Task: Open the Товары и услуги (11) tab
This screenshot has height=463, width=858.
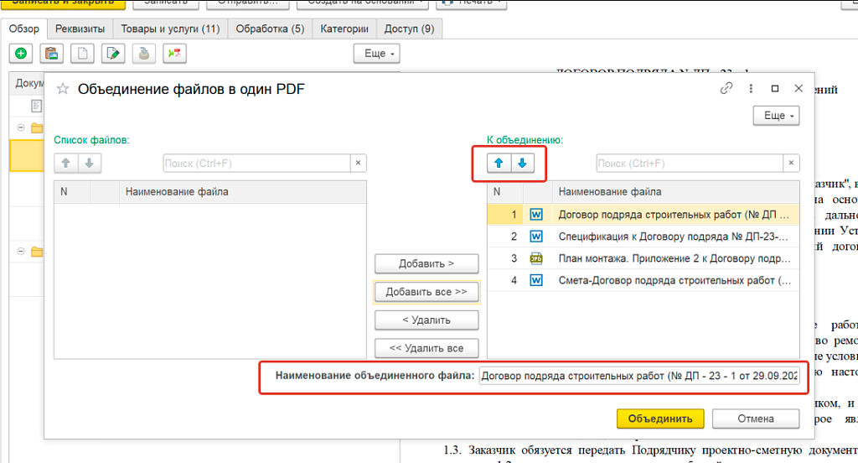Action: (170, 29)
